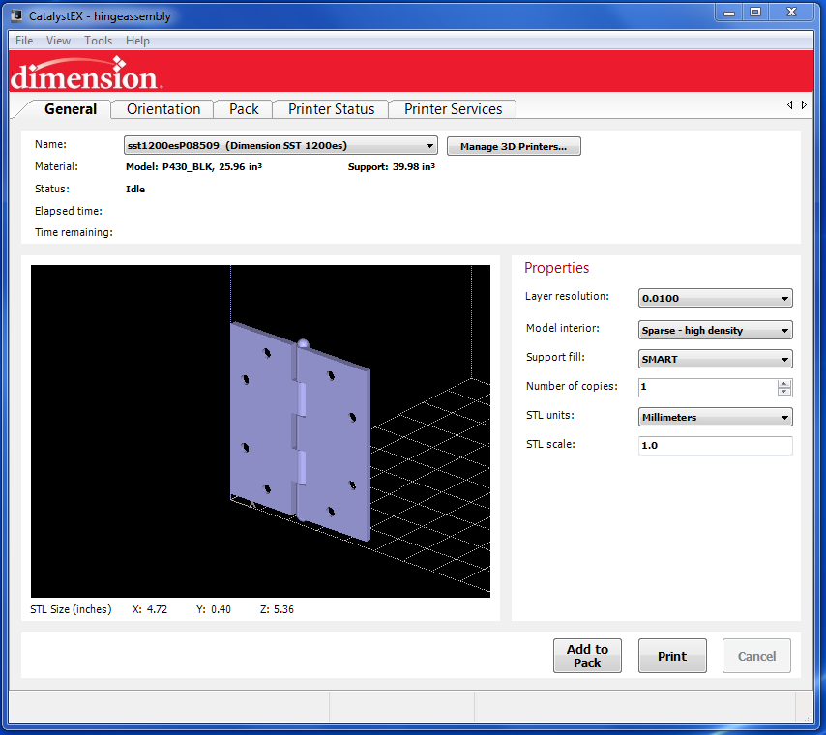The width and height of the screenshot is (826, 735).
Task: Open the printer Name dropdown
Action: pyautogui.click(x=280, y=146)
